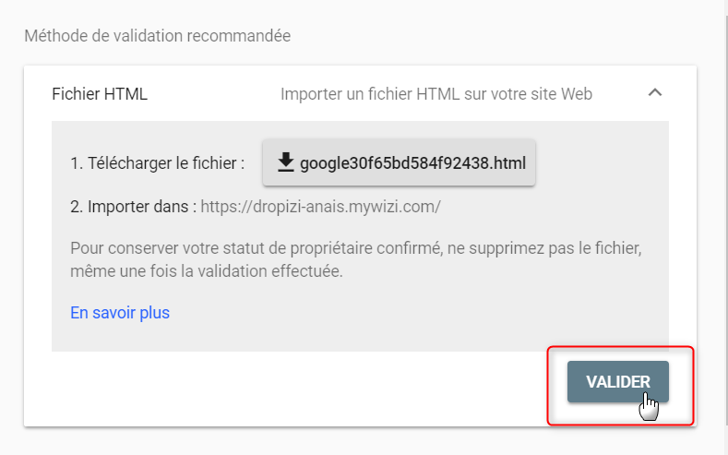Click the VALIDER button
The height and width of the screenshot is (455, 728).
618,382
